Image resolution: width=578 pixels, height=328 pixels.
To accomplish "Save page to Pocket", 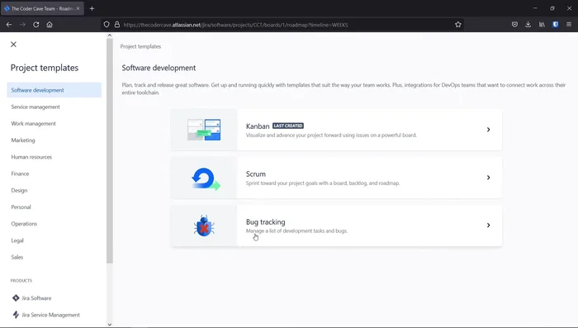I will [514, 24].
